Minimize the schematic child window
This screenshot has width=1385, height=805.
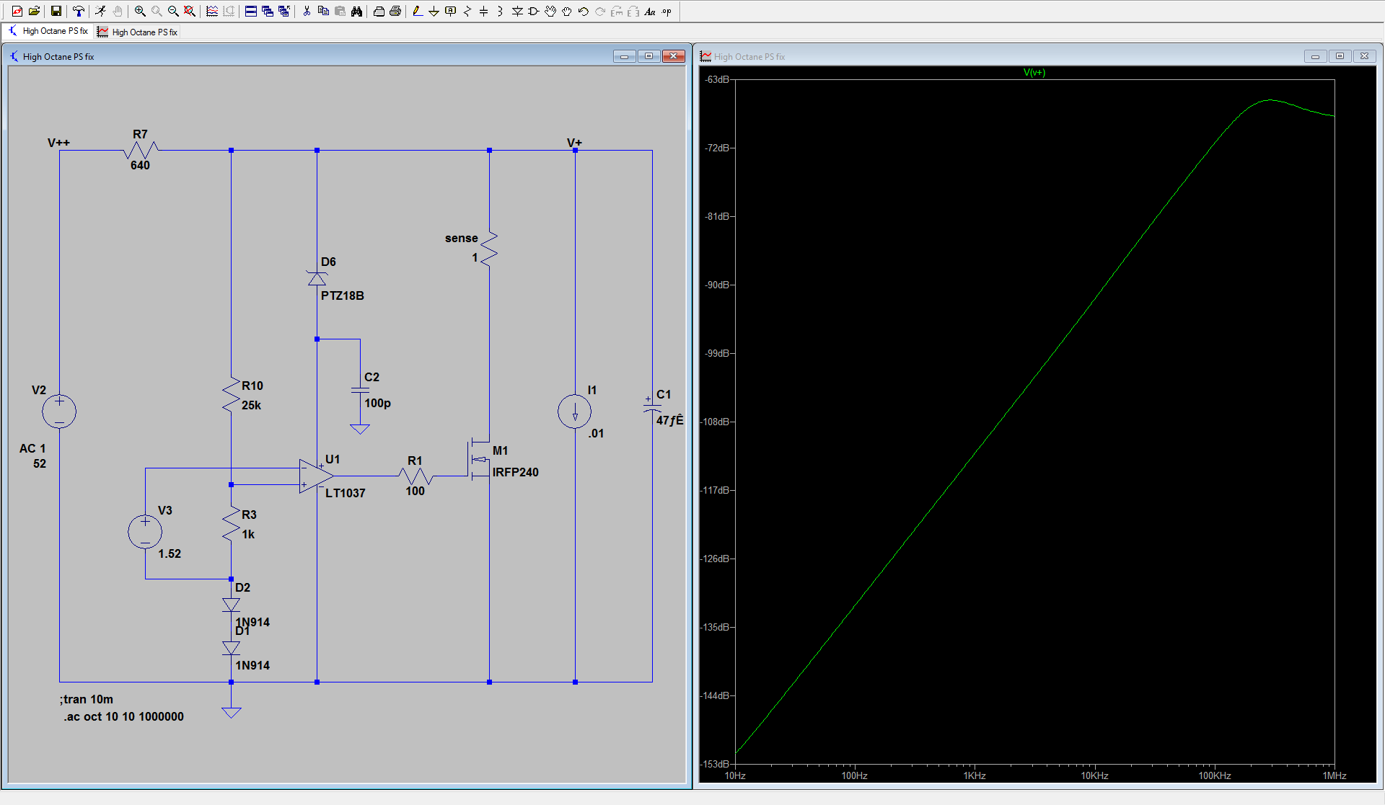coord(625,56)
